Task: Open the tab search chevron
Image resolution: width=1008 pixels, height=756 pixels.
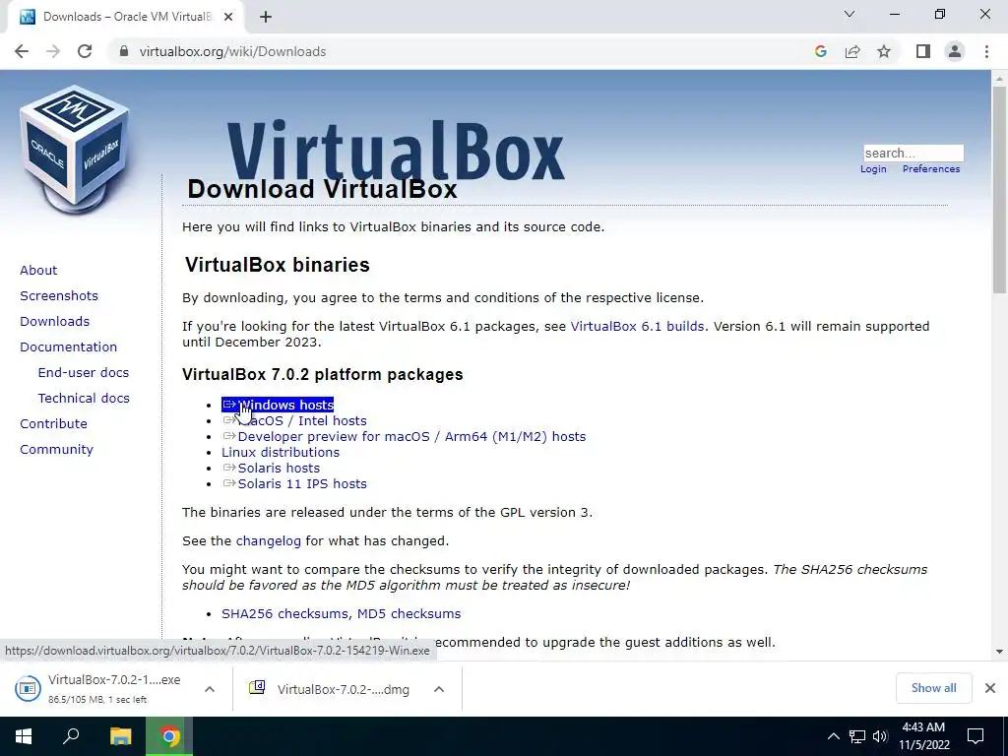Action: click(850, 14)
